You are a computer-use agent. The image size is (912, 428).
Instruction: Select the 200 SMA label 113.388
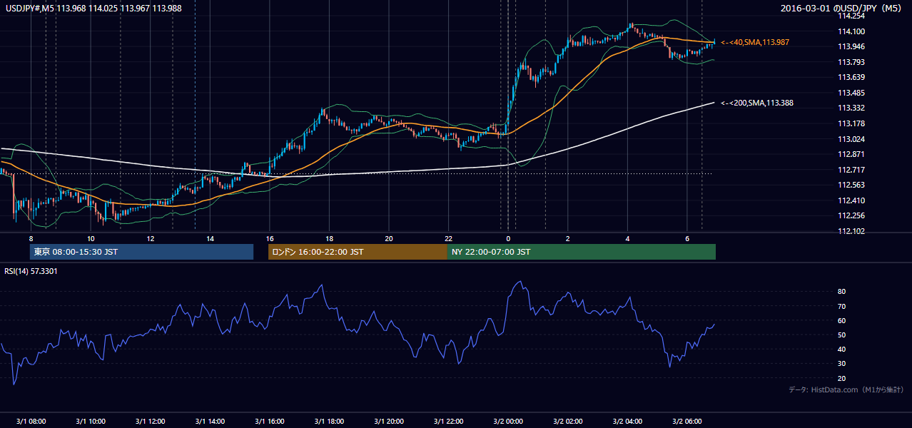(x=757, y=103)
